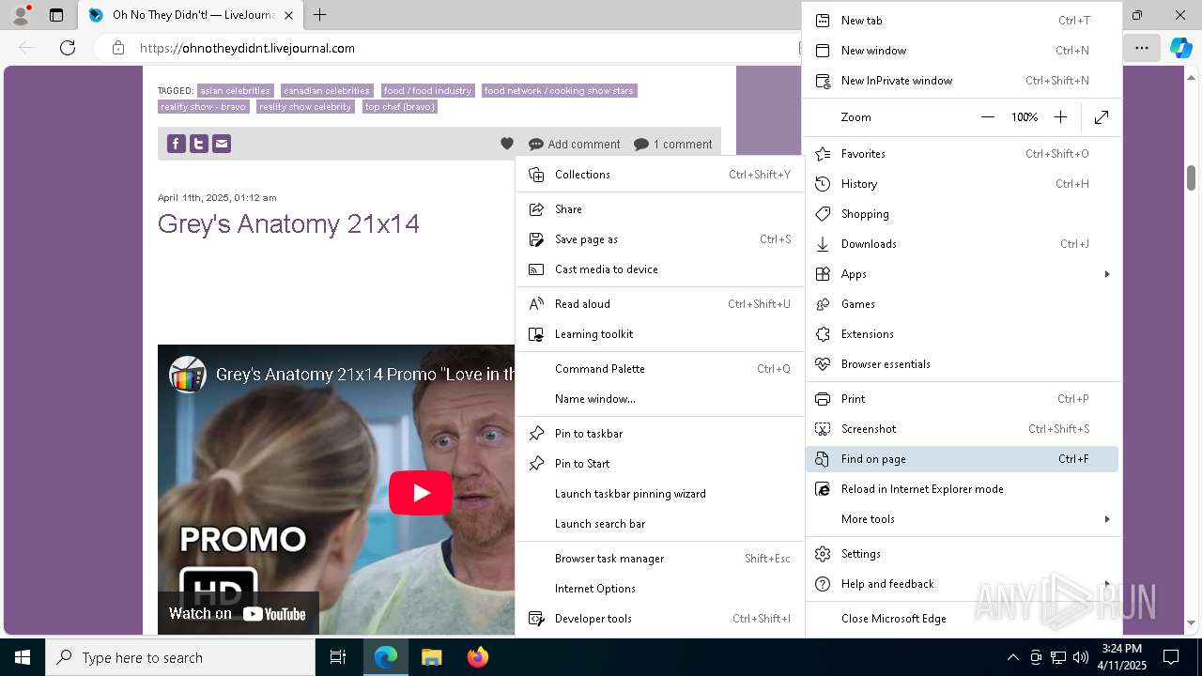The height and width of the screenshot is (676, 1202).
Task: Open a new tab with plus button
Action: point(320,15)
